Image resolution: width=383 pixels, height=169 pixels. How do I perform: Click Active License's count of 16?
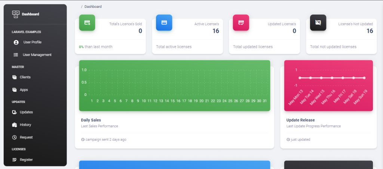(216, 31)
